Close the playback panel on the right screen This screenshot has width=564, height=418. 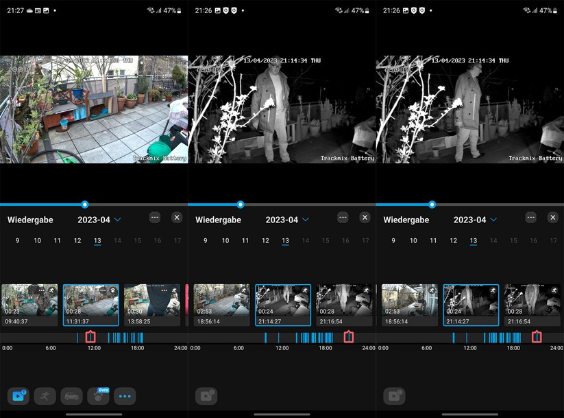[553, 218]
